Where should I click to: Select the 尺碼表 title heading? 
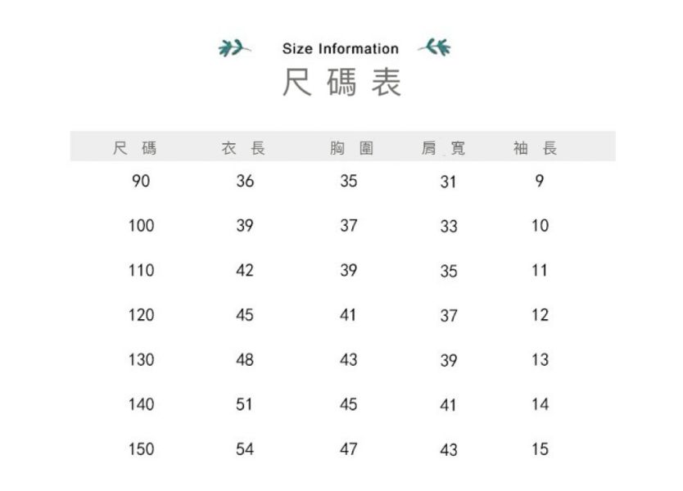341,83
